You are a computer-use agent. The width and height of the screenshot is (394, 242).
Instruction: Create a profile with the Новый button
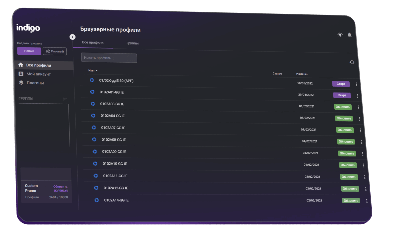[29, 51]
